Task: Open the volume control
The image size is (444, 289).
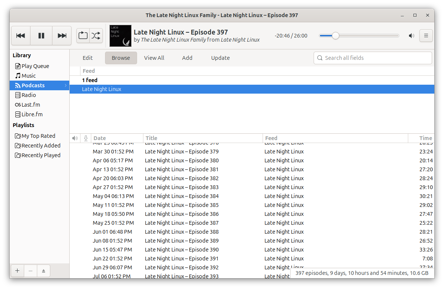Action: pyautogui.click(x=412, y=36)
